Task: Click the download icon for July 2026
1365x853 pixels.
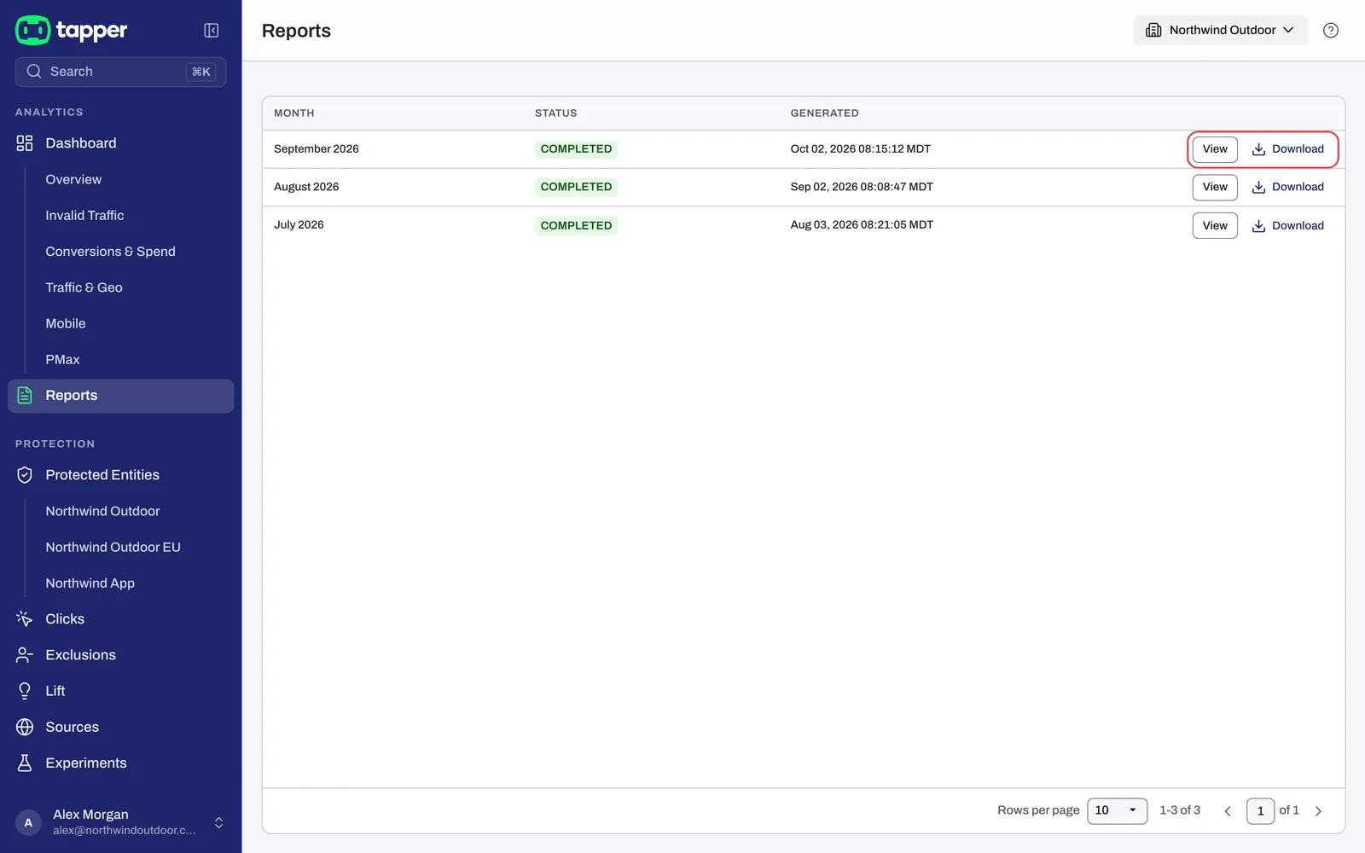Action: (1258, 226)
